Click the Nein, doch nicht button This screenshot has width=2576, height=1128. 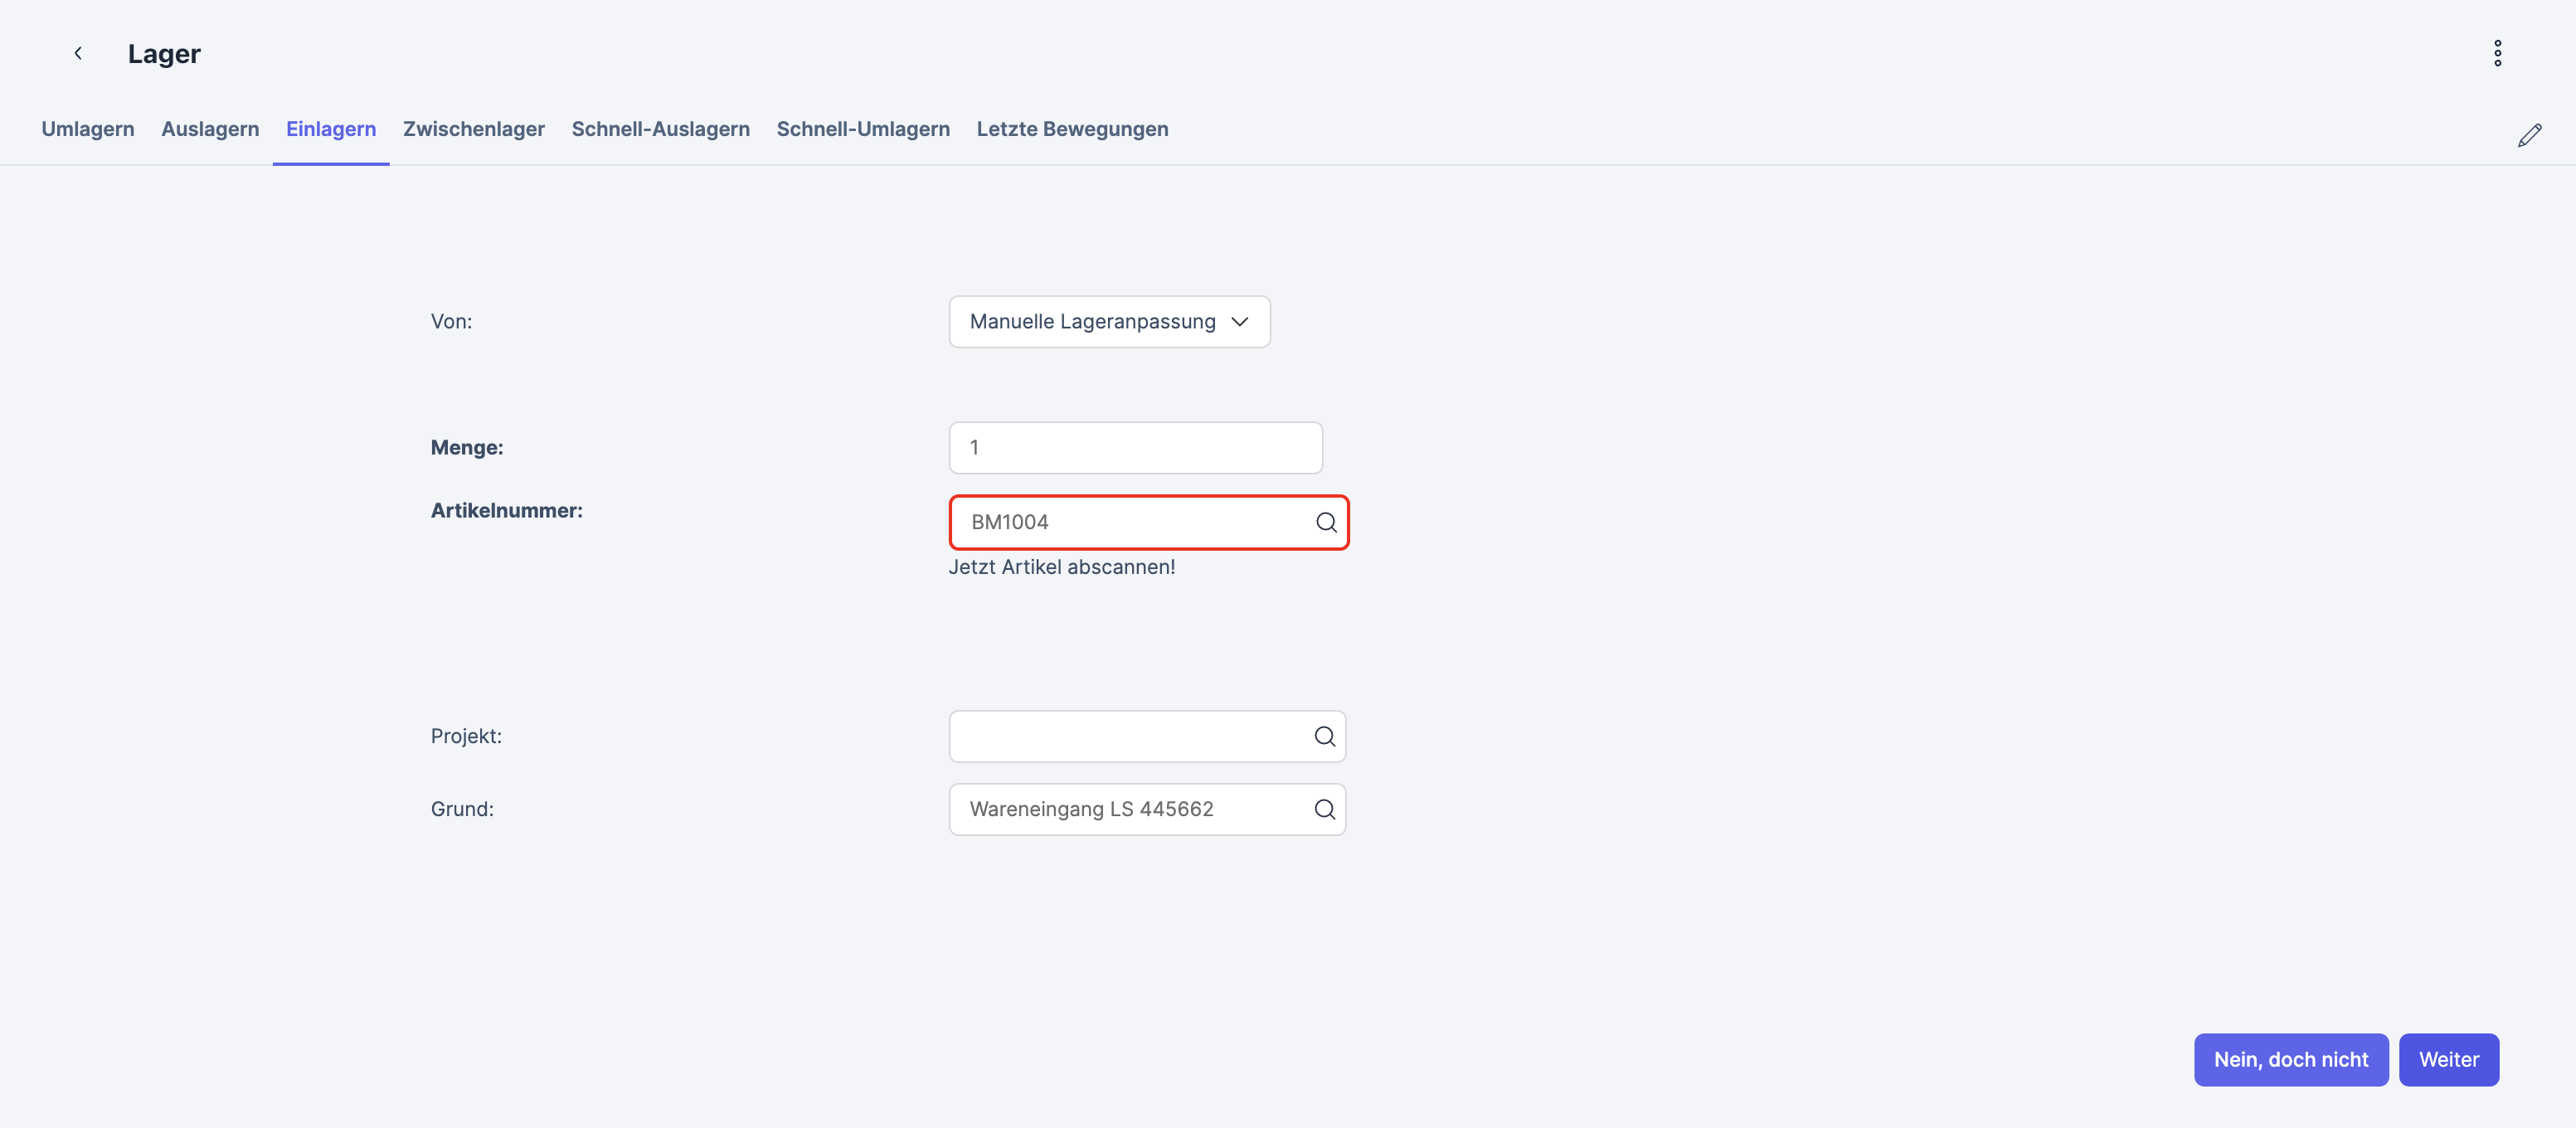[x=2290, y=1059]
